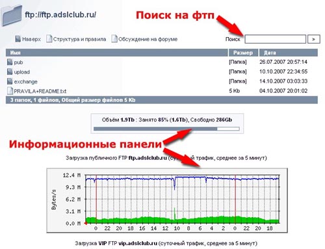Click the pub folder icon
The width and height of the screenshot is (325, 249).
point(10,62)
